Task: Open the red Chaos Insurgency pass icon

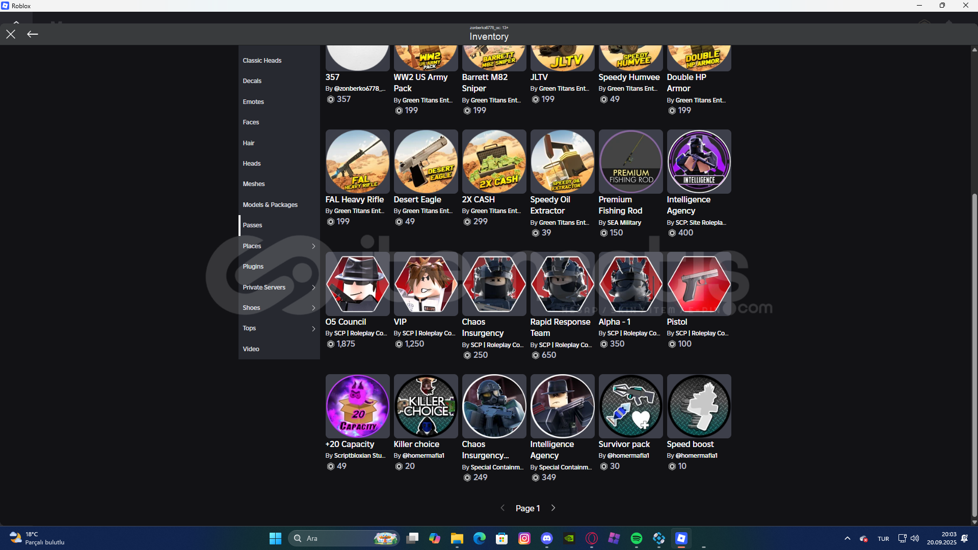Action: pos(494,284)
